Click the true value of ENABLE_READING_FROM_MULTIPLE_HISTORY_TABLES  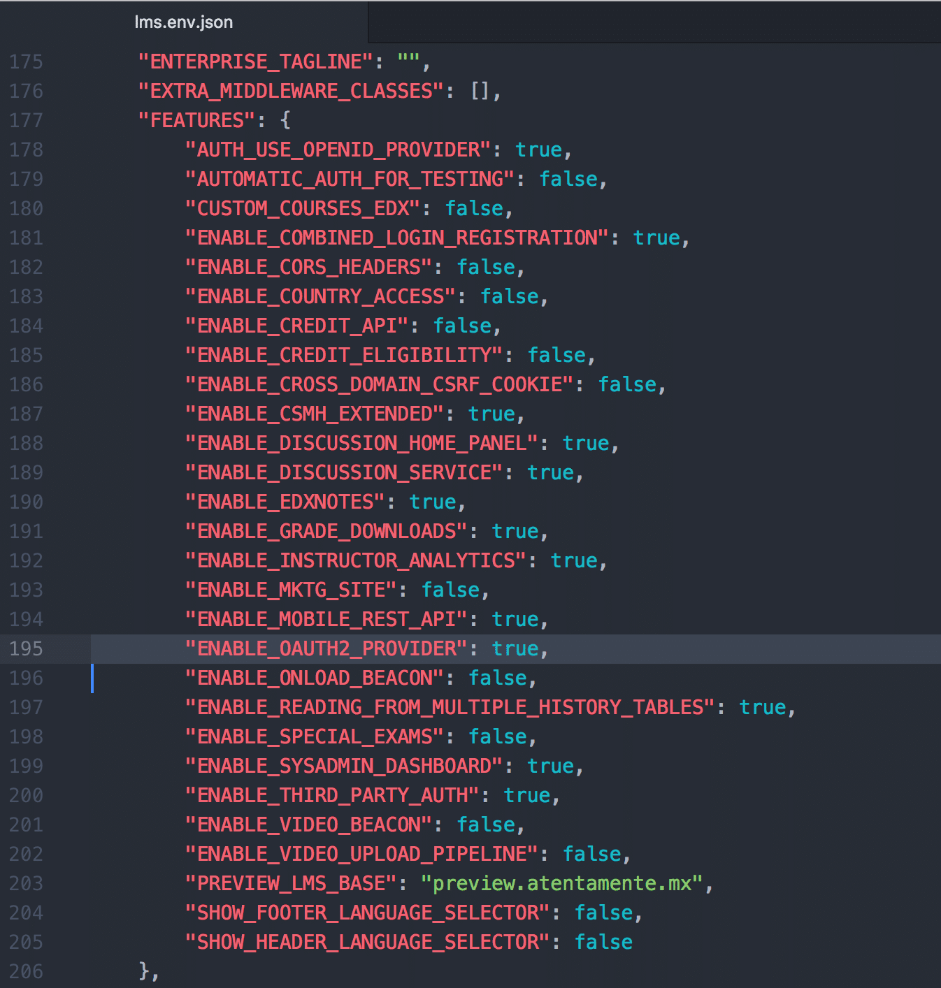(763, 707)
